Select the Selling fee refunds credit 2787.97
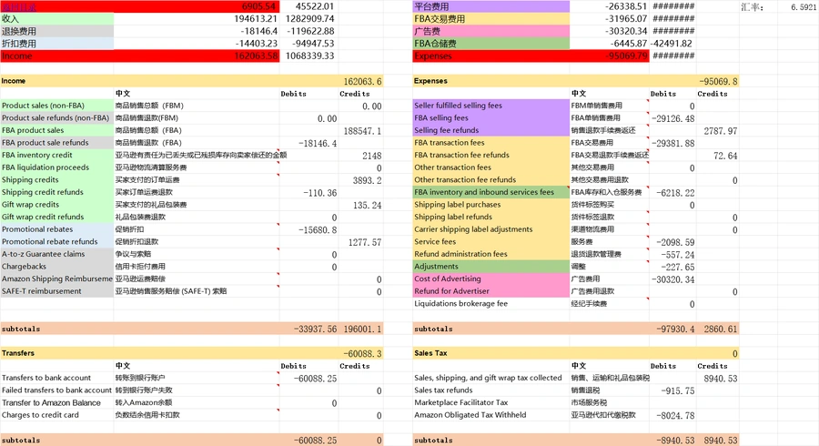The width and height of the screenshot is (819, 446). [721, 131]
